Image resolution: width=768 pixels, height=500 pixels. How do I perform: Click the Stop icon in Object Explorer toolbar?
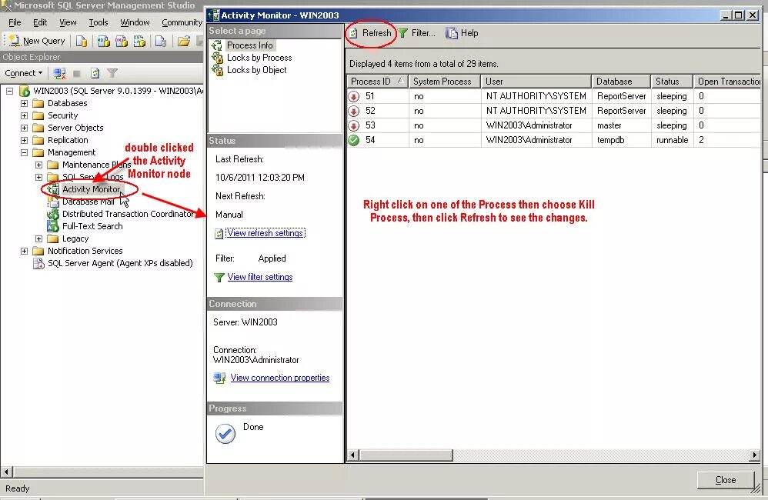tap(77, 73)
